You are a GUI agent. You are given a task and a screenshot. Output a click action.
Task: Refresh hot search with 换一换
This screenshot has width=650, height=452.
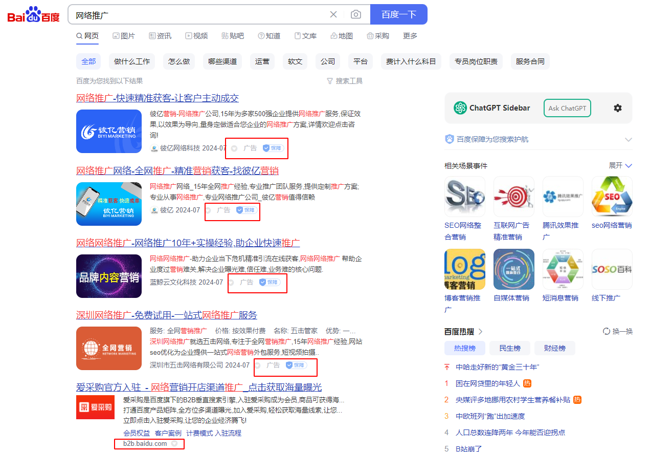point(618,331)
